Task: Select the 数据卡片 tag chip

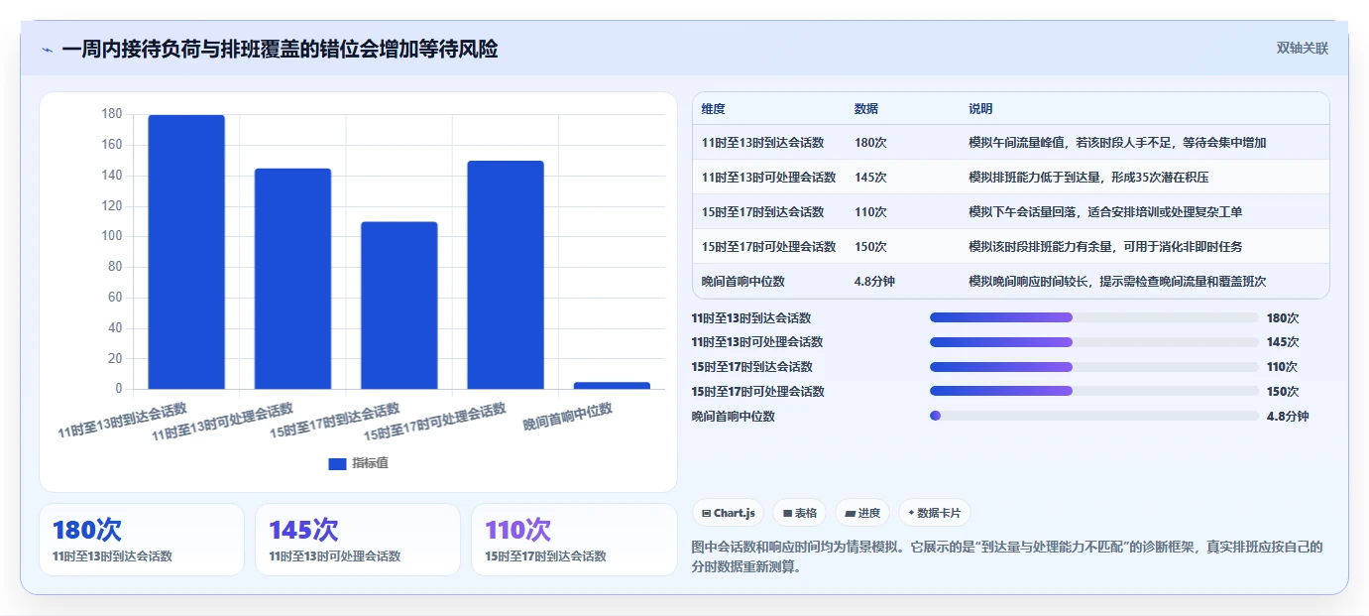Action: pos(935,513)
